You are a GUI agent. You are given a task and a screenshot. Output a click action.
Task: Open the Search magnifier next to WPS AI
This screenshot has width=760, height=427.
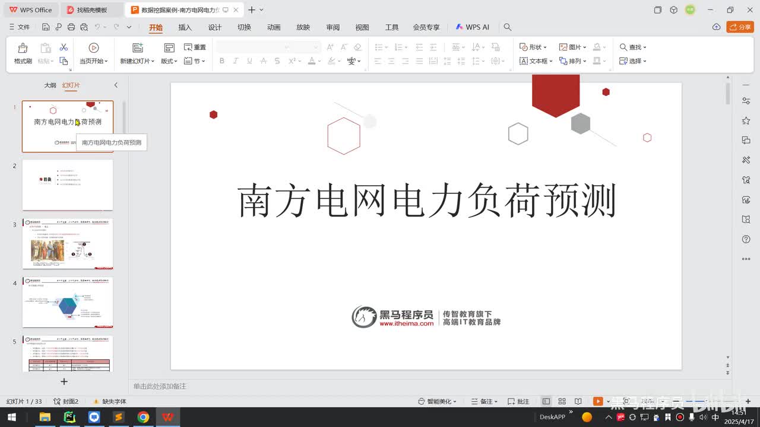pos(507,27)
